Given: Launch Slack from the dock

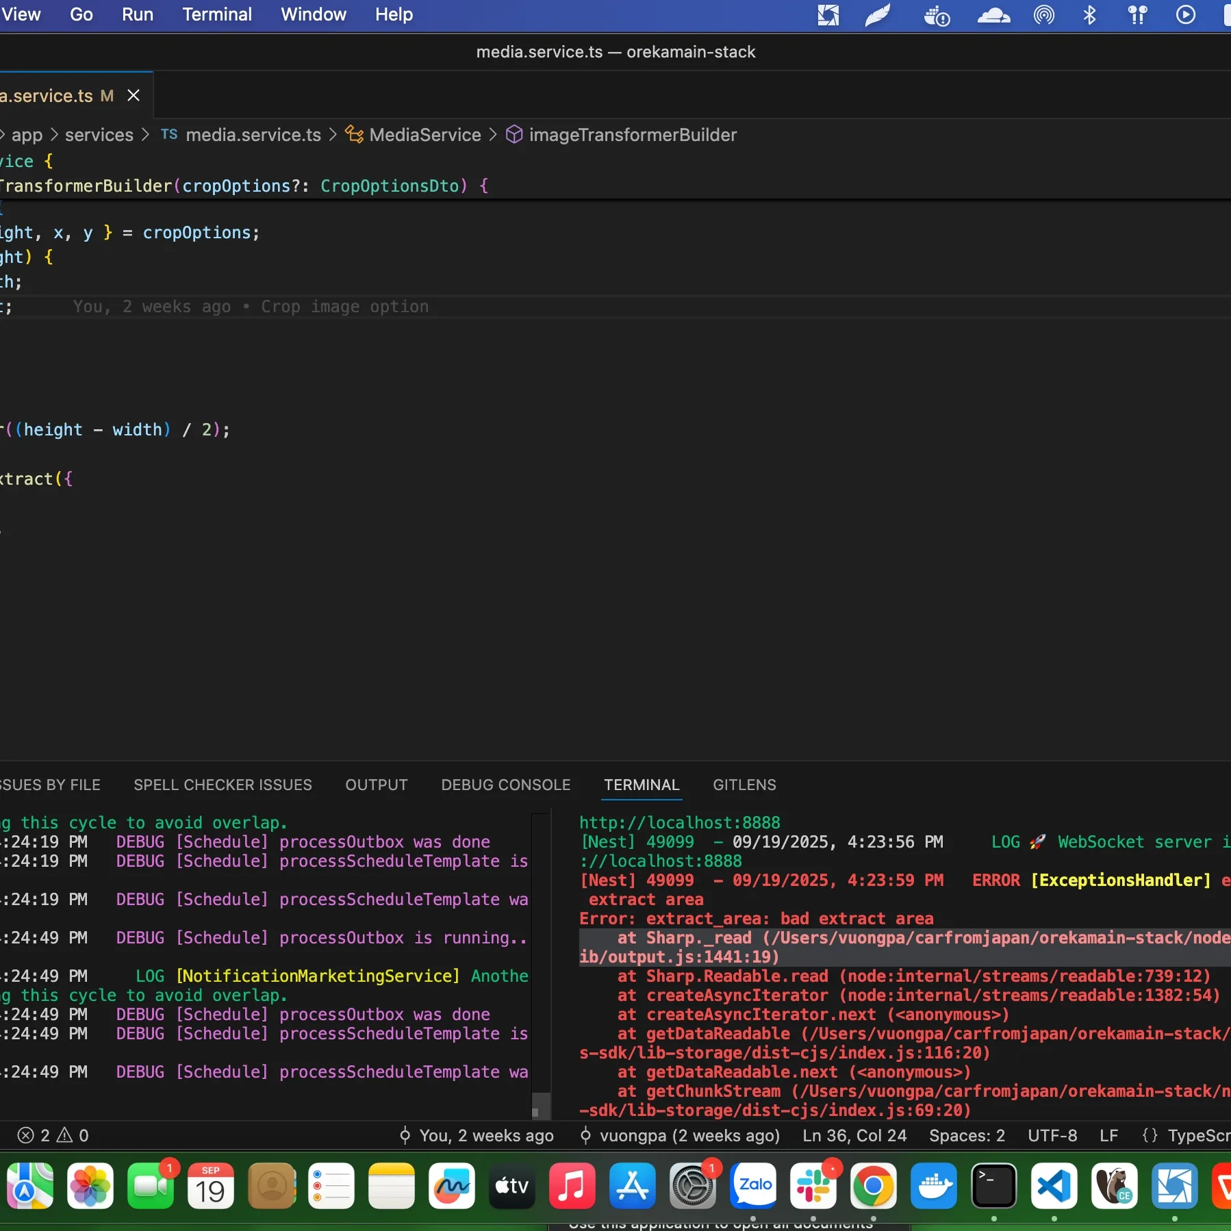Looking at the screenshot, I should [x=813, y=1186].
